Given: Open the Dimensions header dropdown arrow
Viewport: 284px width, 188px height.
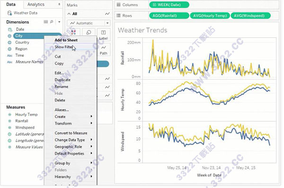Looking at the screenshot, I should coord(59,22).
